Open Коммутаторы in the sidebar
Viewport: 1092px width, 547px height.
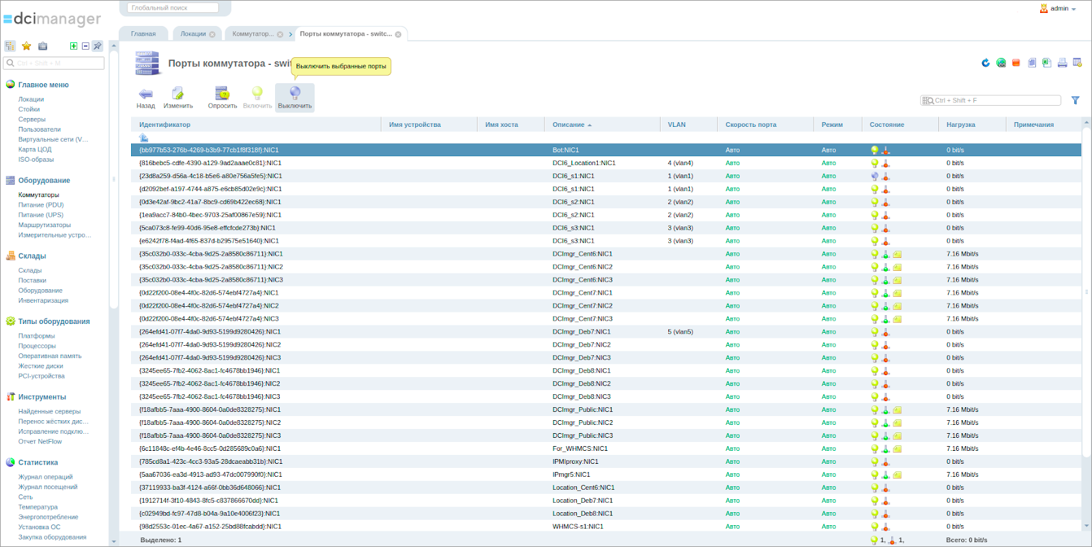[39, 195]
